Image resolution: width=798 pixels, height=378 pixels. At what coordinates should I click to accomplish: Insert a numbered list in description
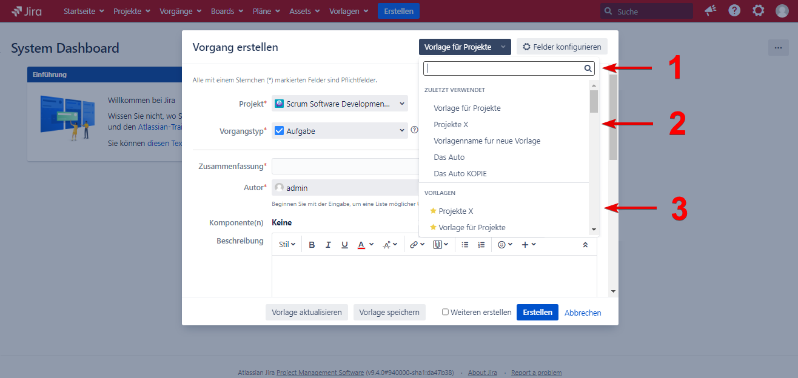(481, 245)
